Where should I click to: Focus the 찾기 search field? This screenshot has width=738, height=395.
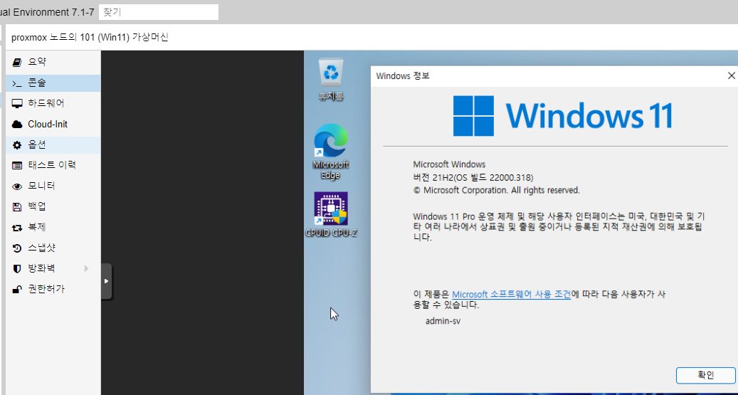[159, 12]
